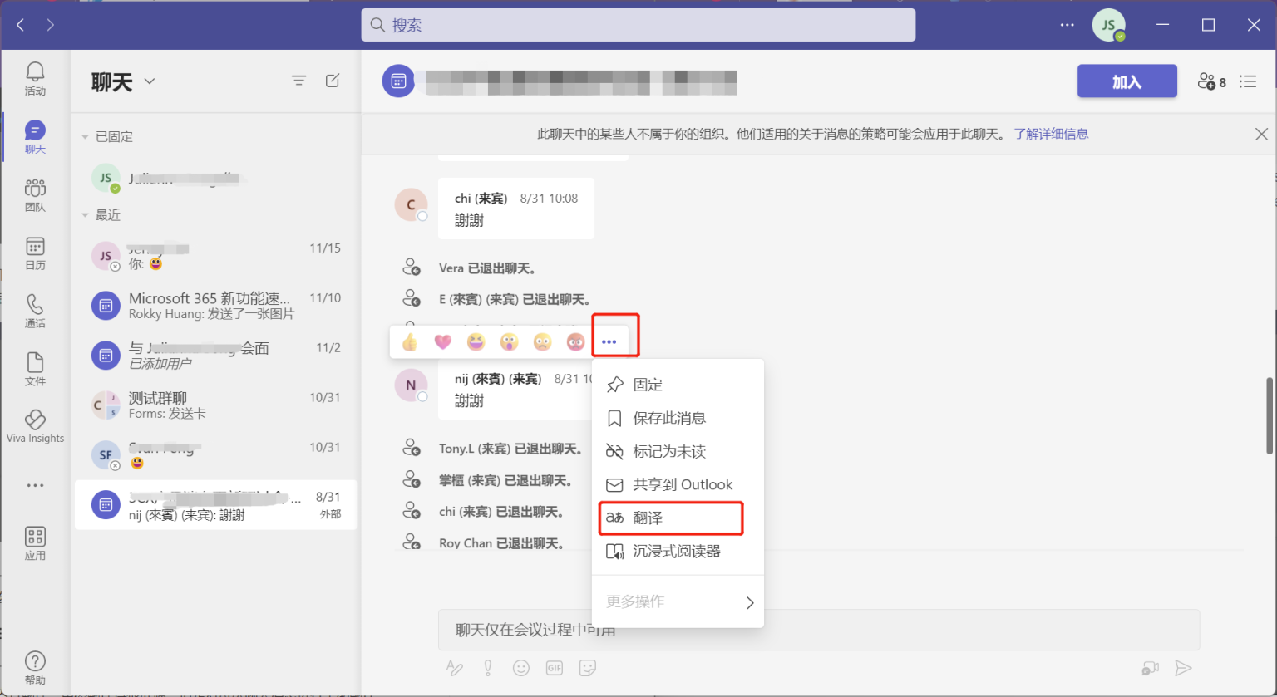Open the 了解详细信息 link

(x=1051, y=134)
